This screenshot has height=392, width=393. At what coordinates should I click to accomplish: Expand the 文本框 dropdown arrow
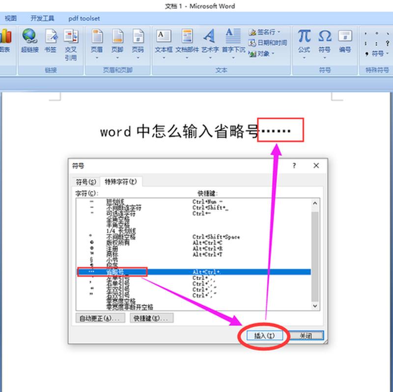click(x=164, y=58)
